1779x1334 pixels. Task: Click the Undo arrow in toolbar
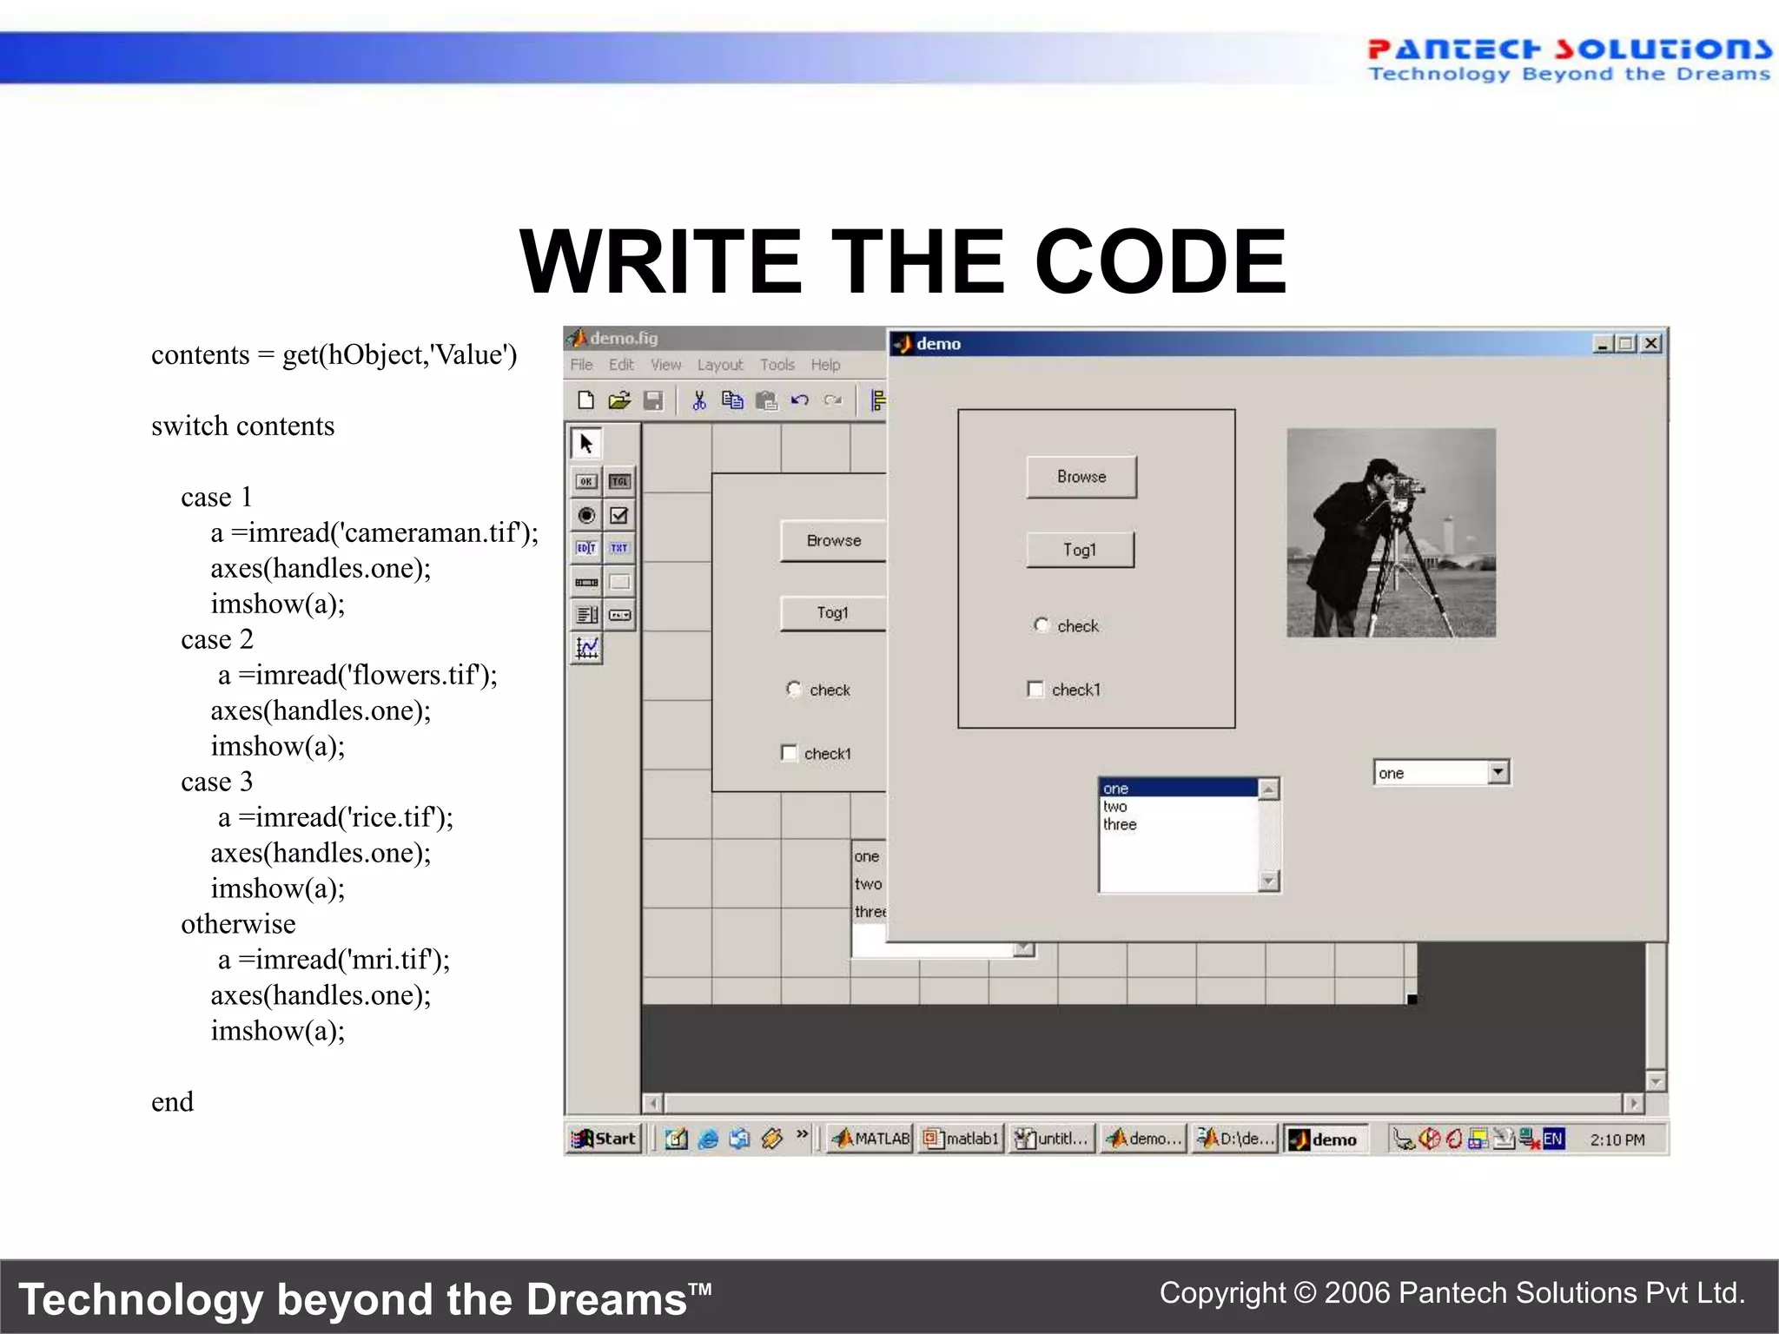(x=800, y=400)
